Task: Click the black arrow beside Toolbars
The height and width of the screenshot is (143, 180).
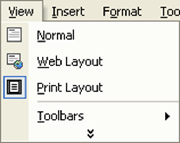Action: pyautogui.click(x=167, y=116)
